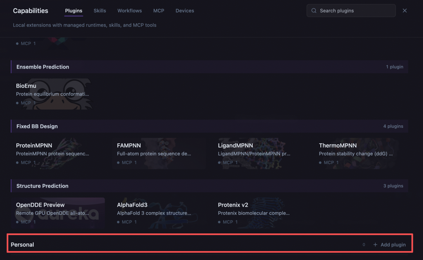Open the OpenDDE Preview plugin card
Viewport: 423px width, 260px height.
point(58,213)
